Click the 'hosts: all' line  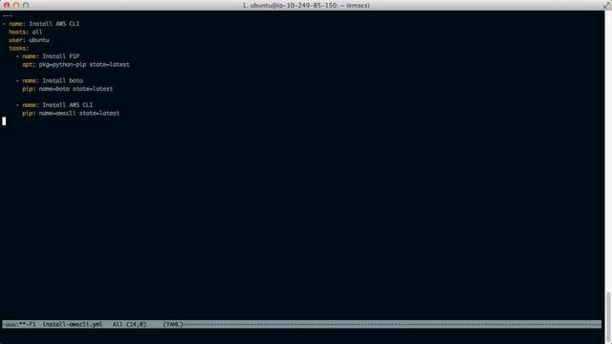coord(26,32)
